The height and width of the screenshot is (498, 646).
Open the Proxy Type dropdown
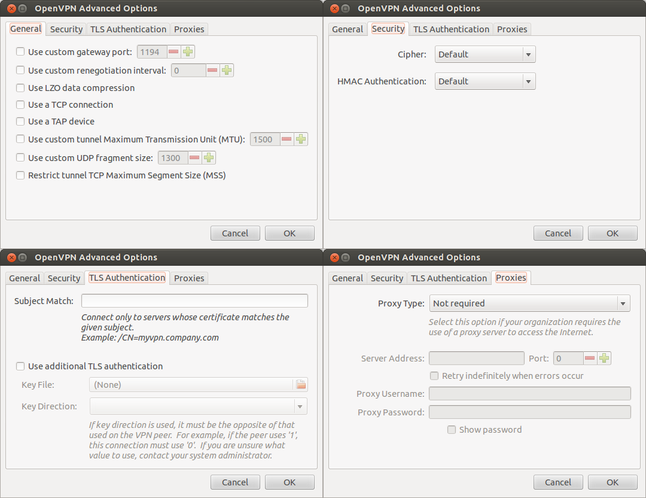(530, 303)
